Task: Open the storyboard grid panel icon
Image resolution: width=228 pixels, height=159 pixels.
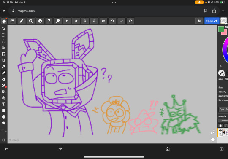Action: pyautogui.click(x=4, y=140)
